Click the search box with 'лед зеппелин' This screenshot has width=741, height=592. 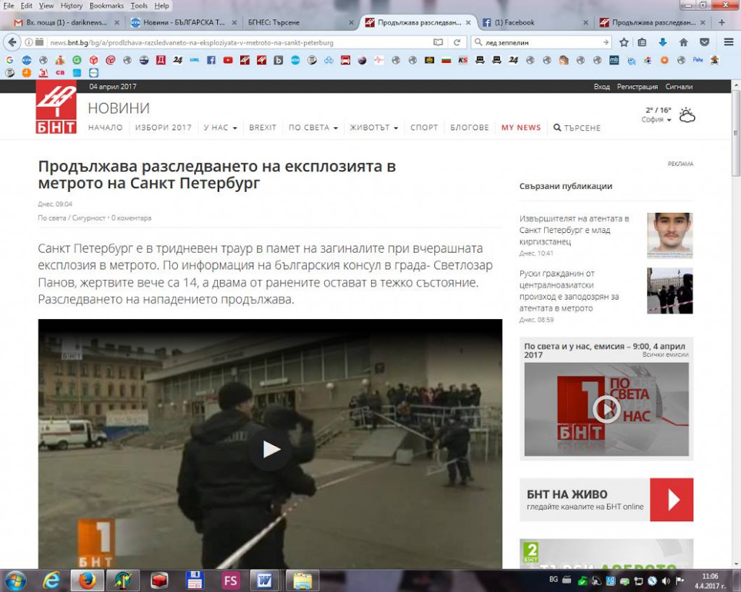click(x=543, y=42)
